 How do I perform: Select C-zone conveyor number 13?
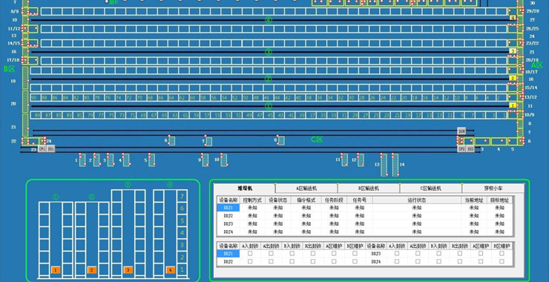click(384, 165)
